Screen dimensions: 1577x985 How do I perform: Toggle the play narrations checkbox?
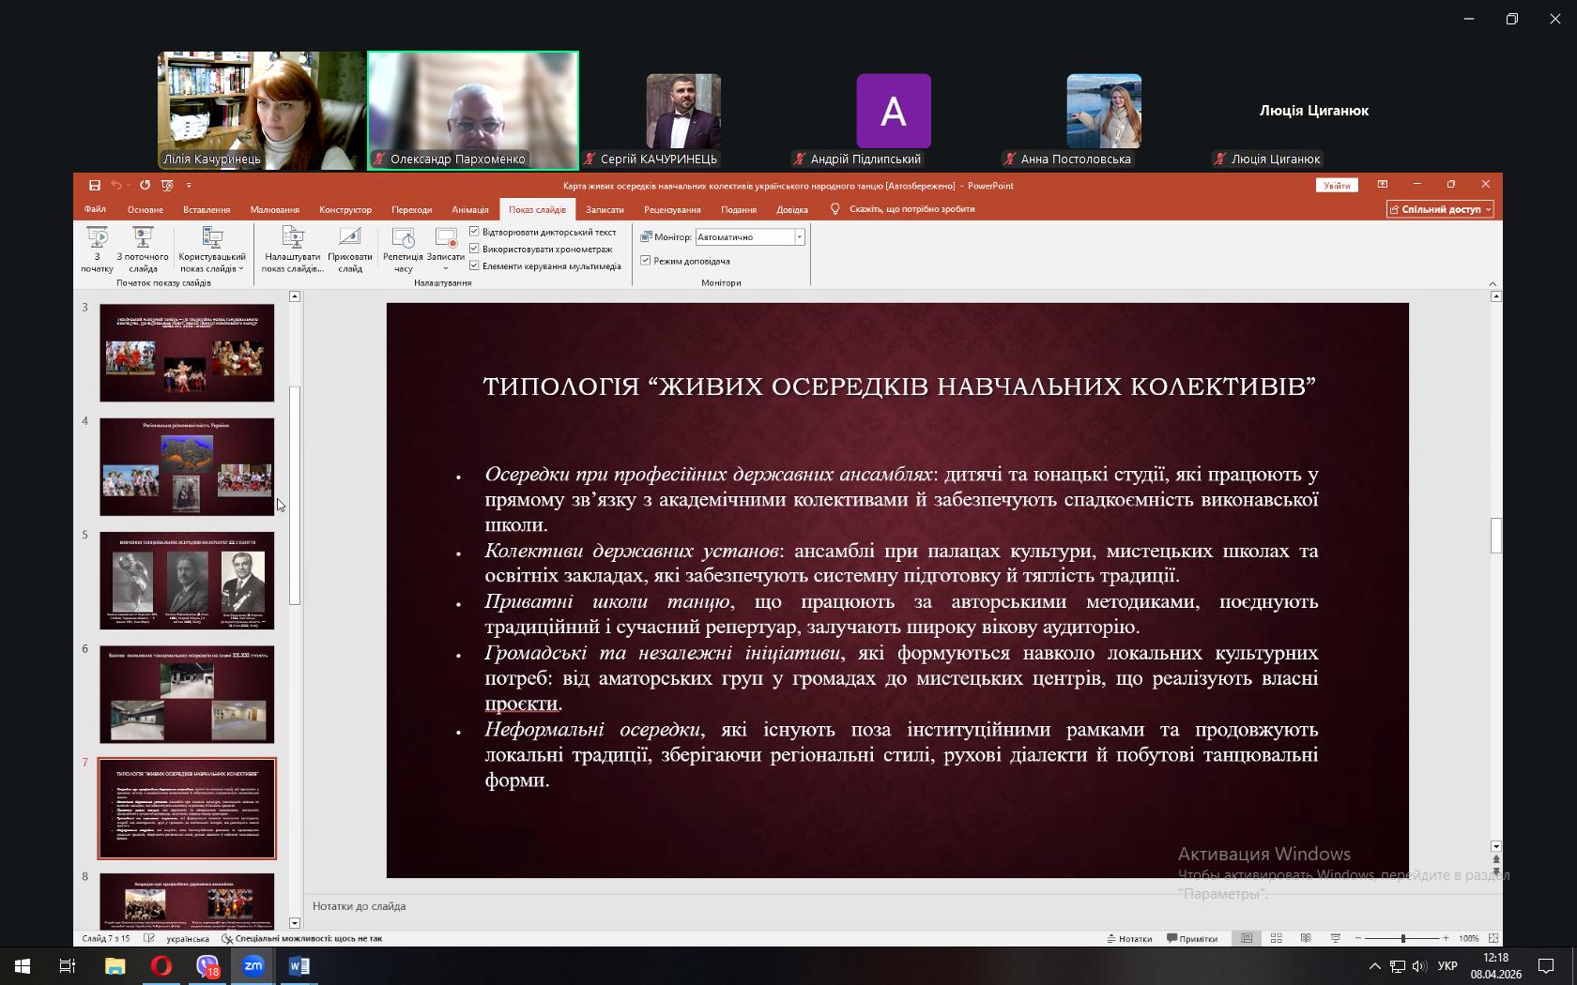tap(475, 232)
